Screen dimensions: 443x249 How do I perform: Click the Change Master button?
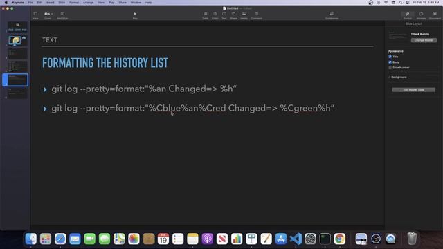click(424, 40)
